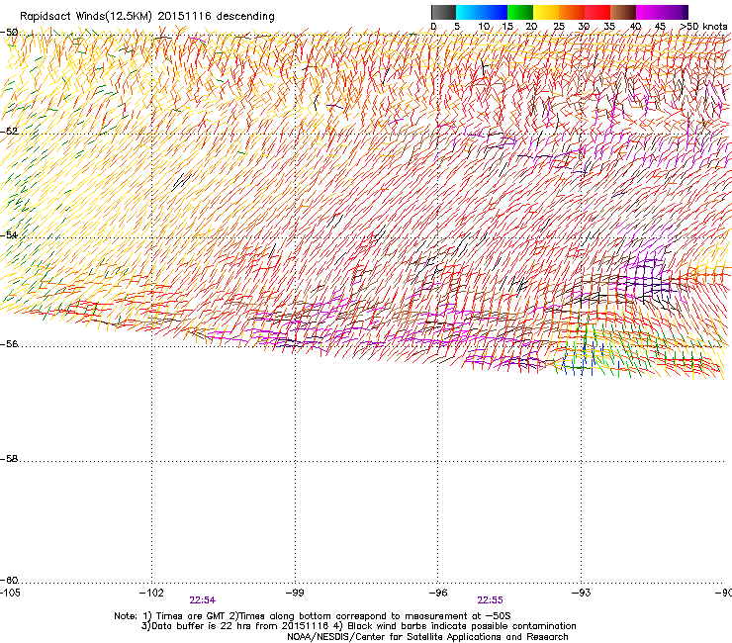This screenshot has height=643, width=732.
Task: Click the cyan-blue 5-15 knots legend swatch
Action: [482, 12]
